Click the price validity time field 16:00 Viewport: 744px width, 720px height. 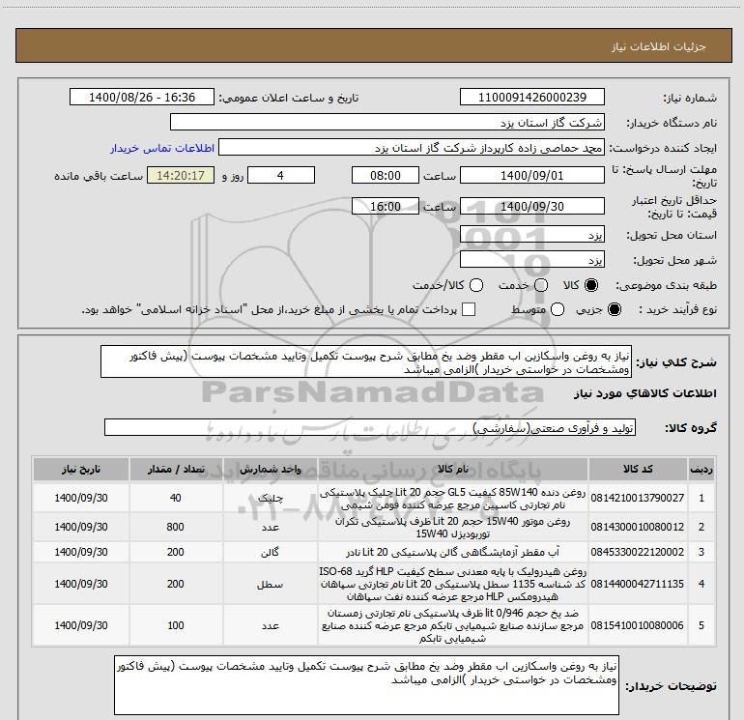[x=386, y=206]
